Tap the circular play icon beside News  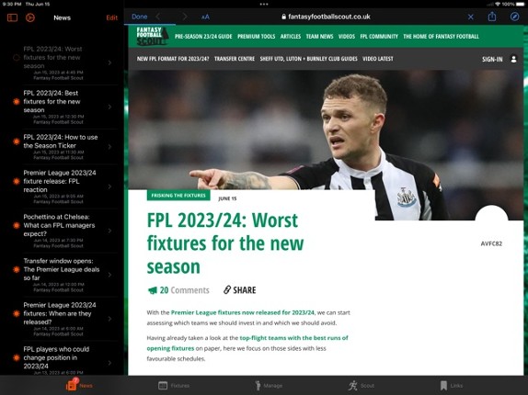(30, 17)
